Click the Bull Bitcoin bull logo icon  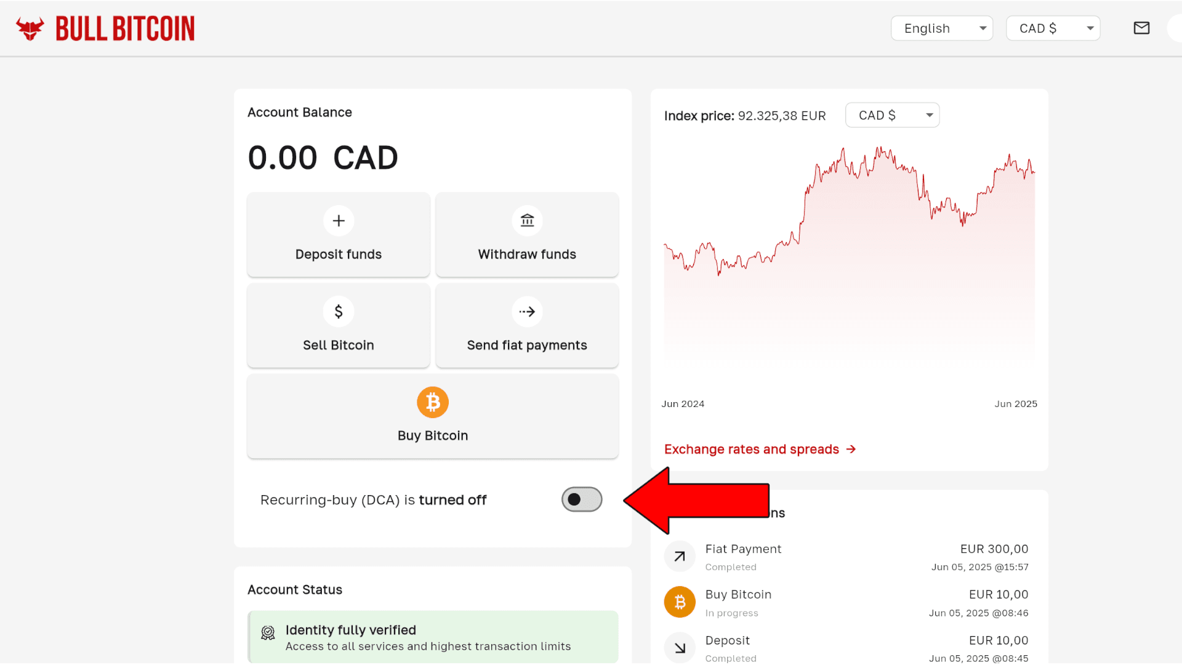[x=30, y=28]
